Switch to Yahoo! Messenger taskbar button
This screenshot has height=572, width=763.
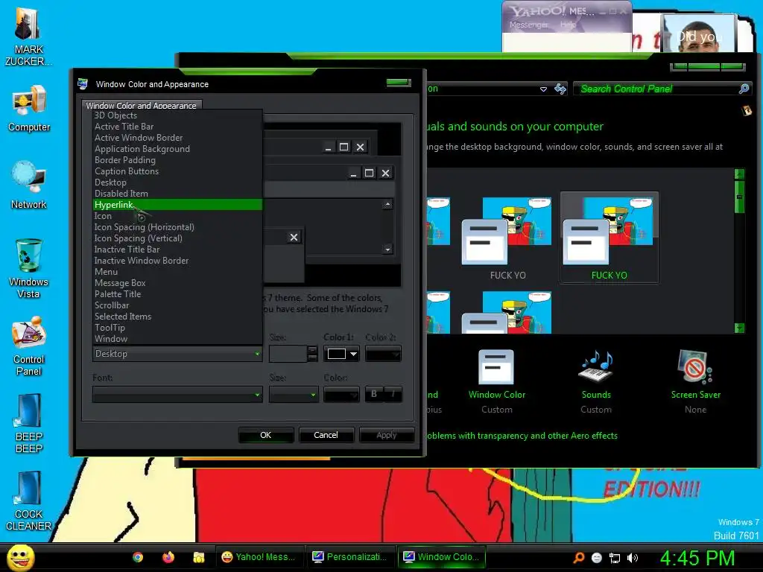[x=259, y=557]
